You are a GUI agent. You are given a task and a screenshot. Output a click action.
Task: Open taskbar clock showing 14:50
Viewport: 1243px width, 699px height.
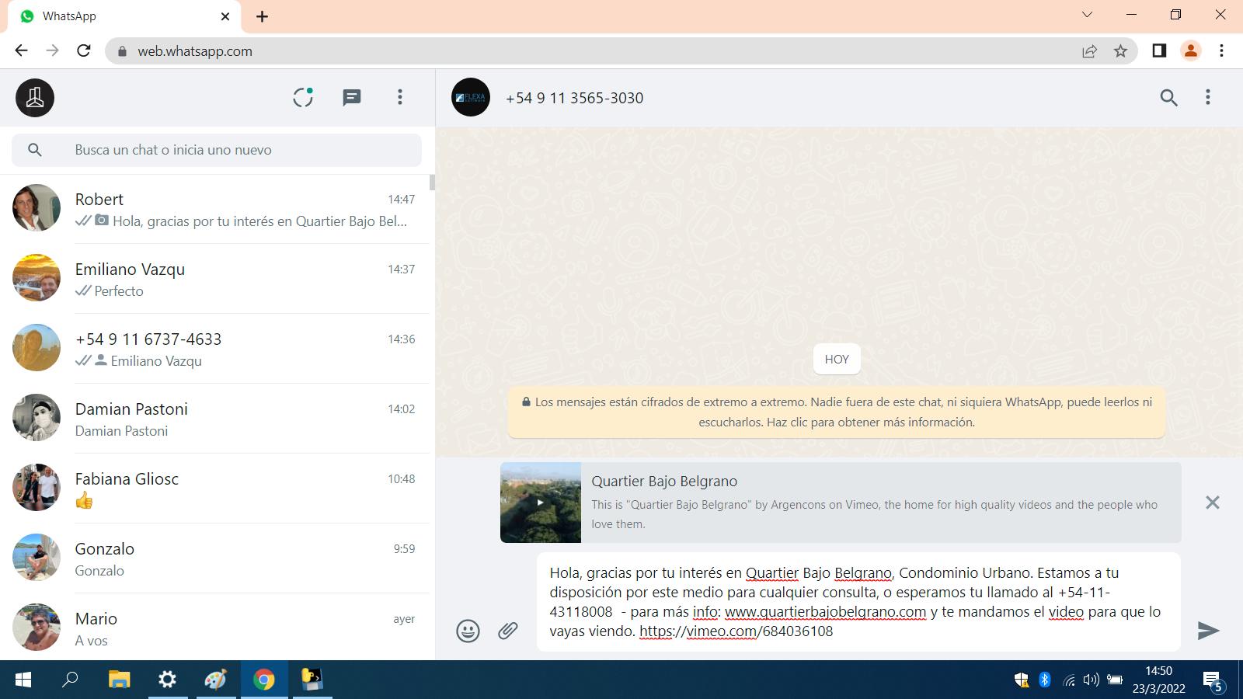click(x=1159, y=680)
